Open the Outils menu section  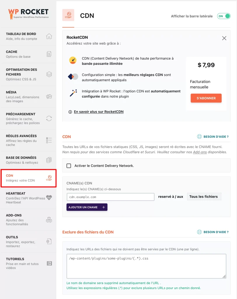coord(28,241)
